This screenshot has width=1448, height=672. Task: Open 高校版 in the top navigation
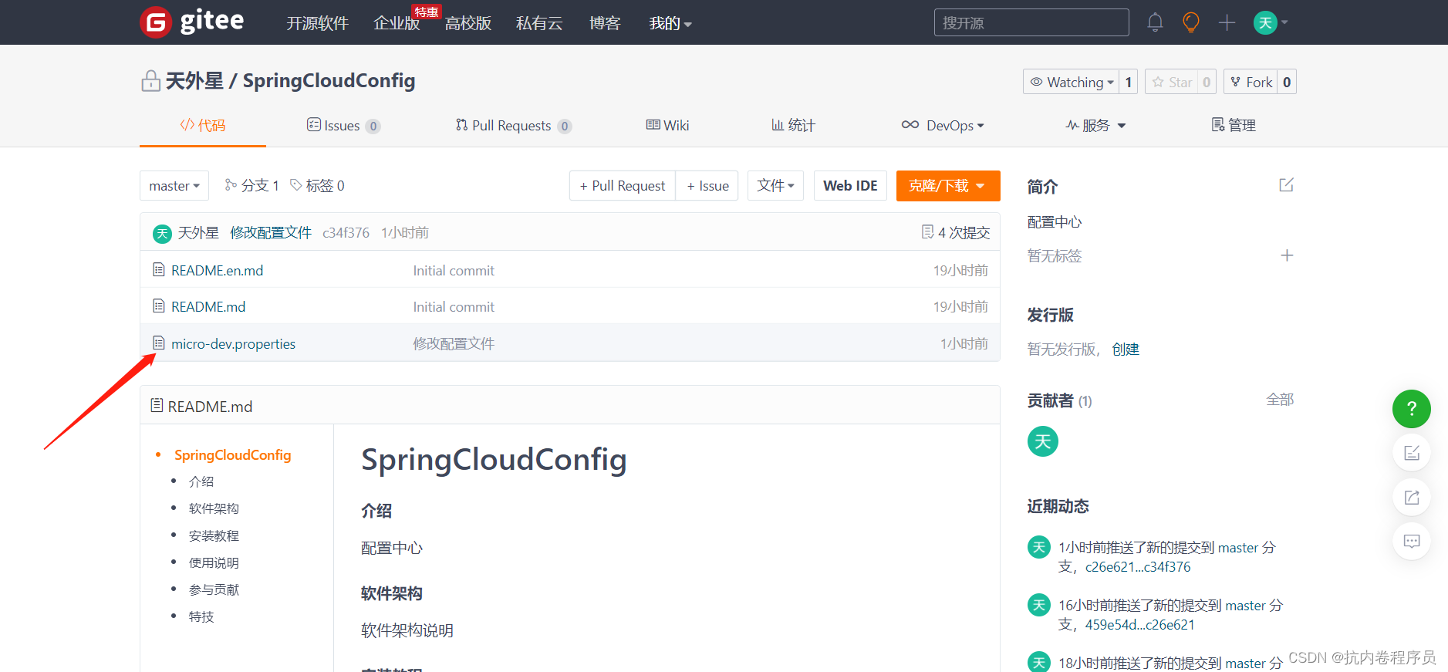point(468,23)
